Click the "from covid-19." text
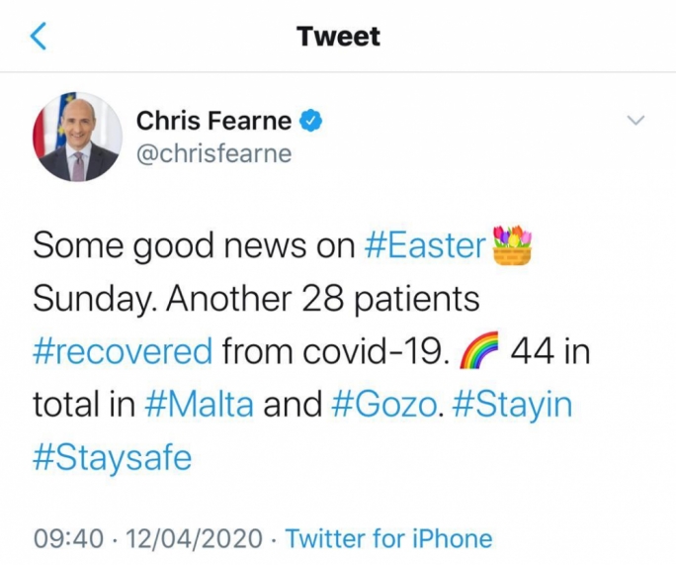676x565 pixels. coord(332,351)
